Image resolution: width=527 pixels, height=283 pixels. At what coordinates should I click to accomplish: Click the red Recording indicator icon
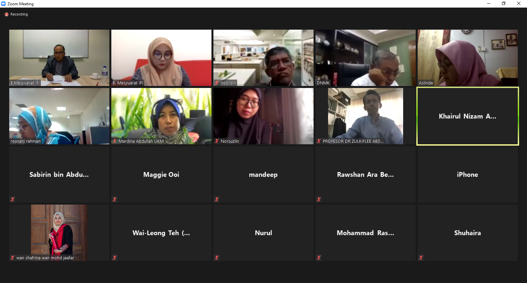pyautogui.click(x=7, y=14)
